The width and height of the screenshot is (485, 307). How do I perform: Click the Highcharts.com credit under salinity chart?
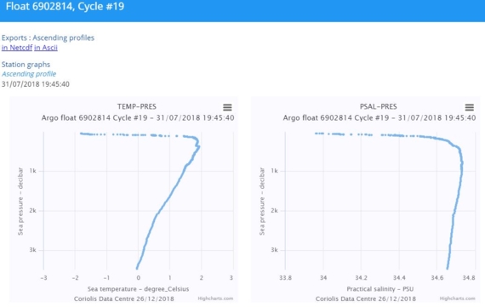pyautogui.click(x=458, y=298)
